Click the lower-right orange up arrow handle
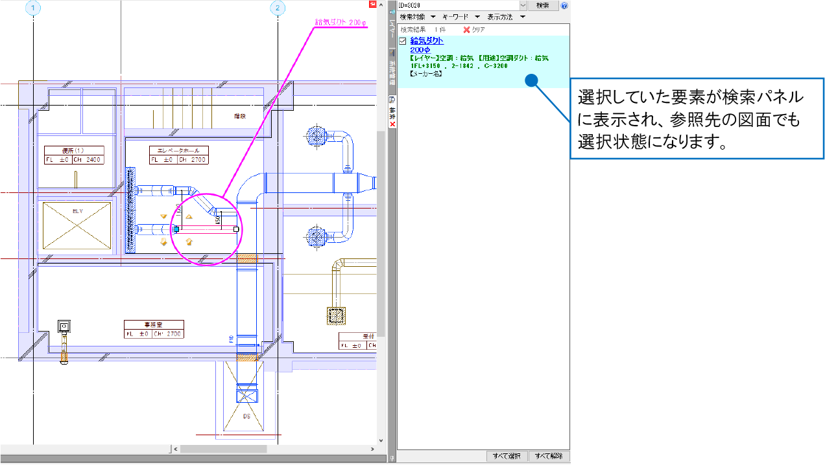 click(x=189, y=242)
